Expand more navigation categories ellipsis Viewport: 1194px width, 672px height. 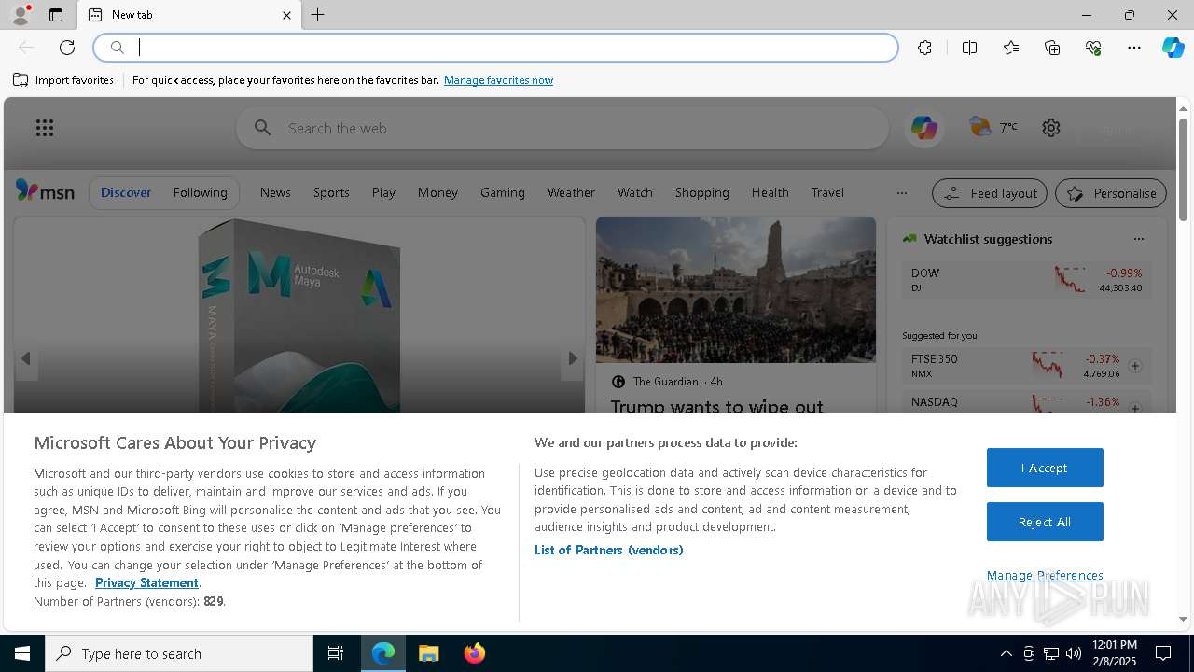click(x=901, y=193)
